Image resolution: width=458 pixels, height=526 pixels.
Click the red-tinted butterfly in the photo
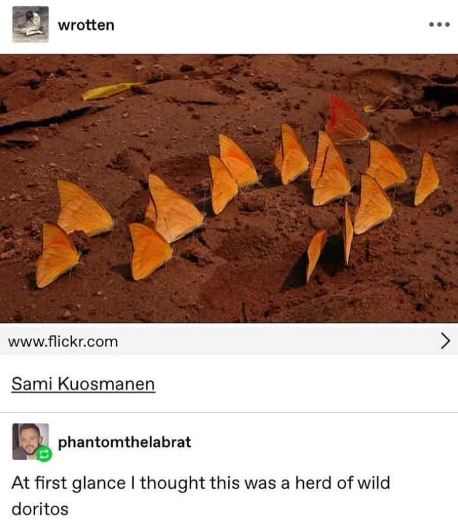[347, 120]
